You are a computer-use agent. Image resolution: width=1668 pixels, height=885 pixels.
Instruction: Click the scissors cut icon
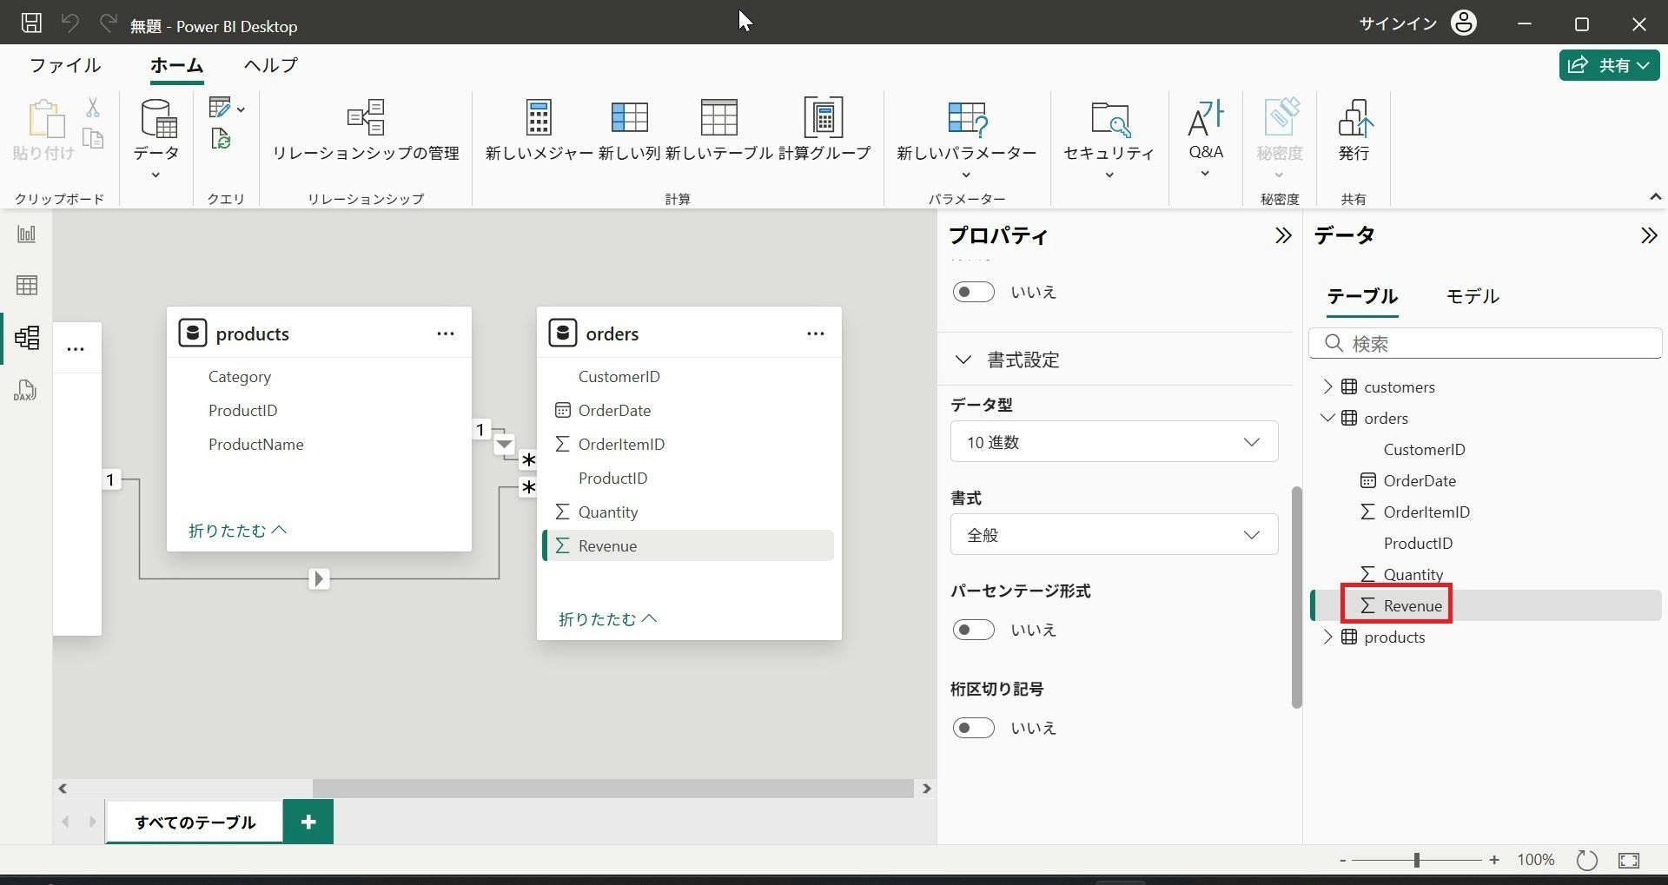(x=93, y=107)
